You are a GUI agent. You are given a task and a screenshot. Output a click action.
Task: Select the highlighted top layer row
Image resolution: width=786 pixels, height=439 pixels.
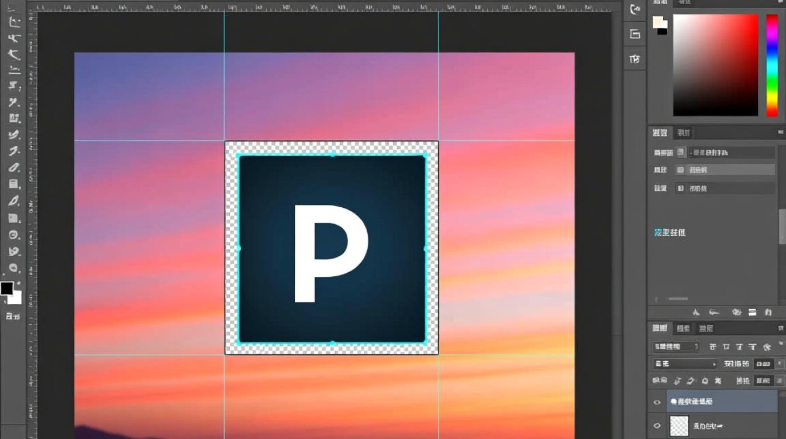pos(722,402)
